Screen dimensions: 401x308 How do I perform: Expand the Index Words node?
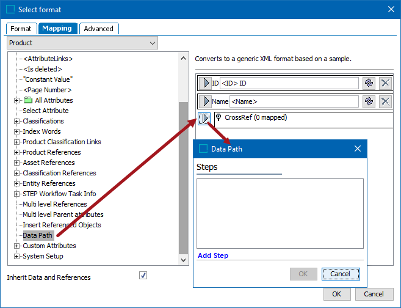point(16,131)
